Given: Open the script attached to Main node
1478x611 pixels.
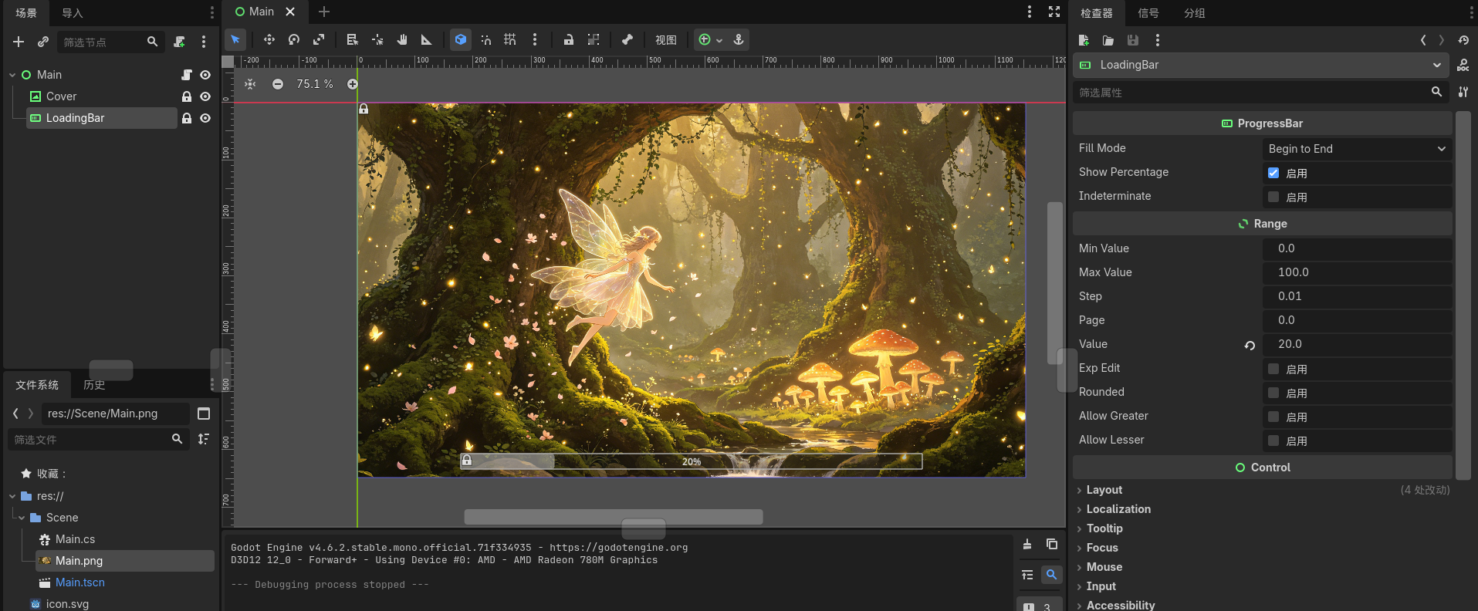Looking at the screenshot, I should (x=186, y=75).
